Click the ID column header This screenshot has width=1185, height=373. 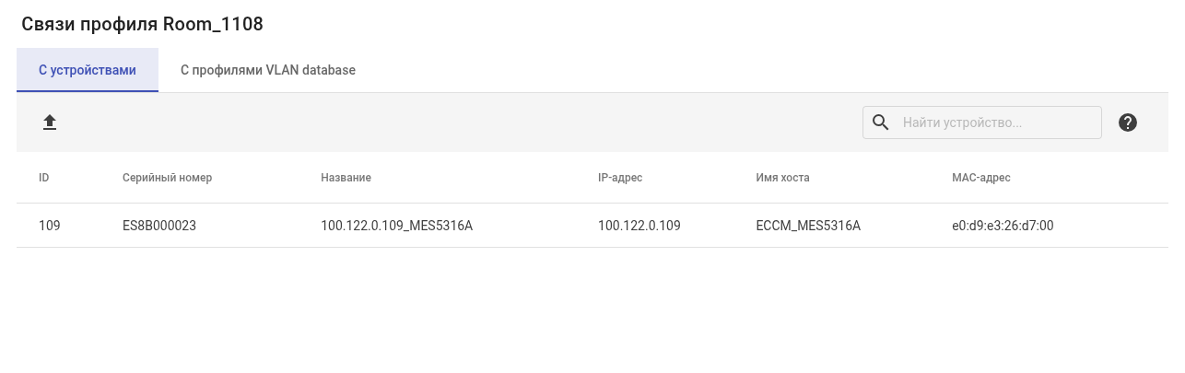tap(44, 178)
